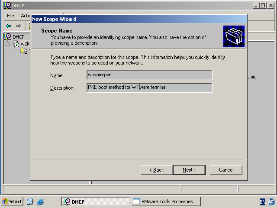Focus the Description text field

[x=149, y=88]
